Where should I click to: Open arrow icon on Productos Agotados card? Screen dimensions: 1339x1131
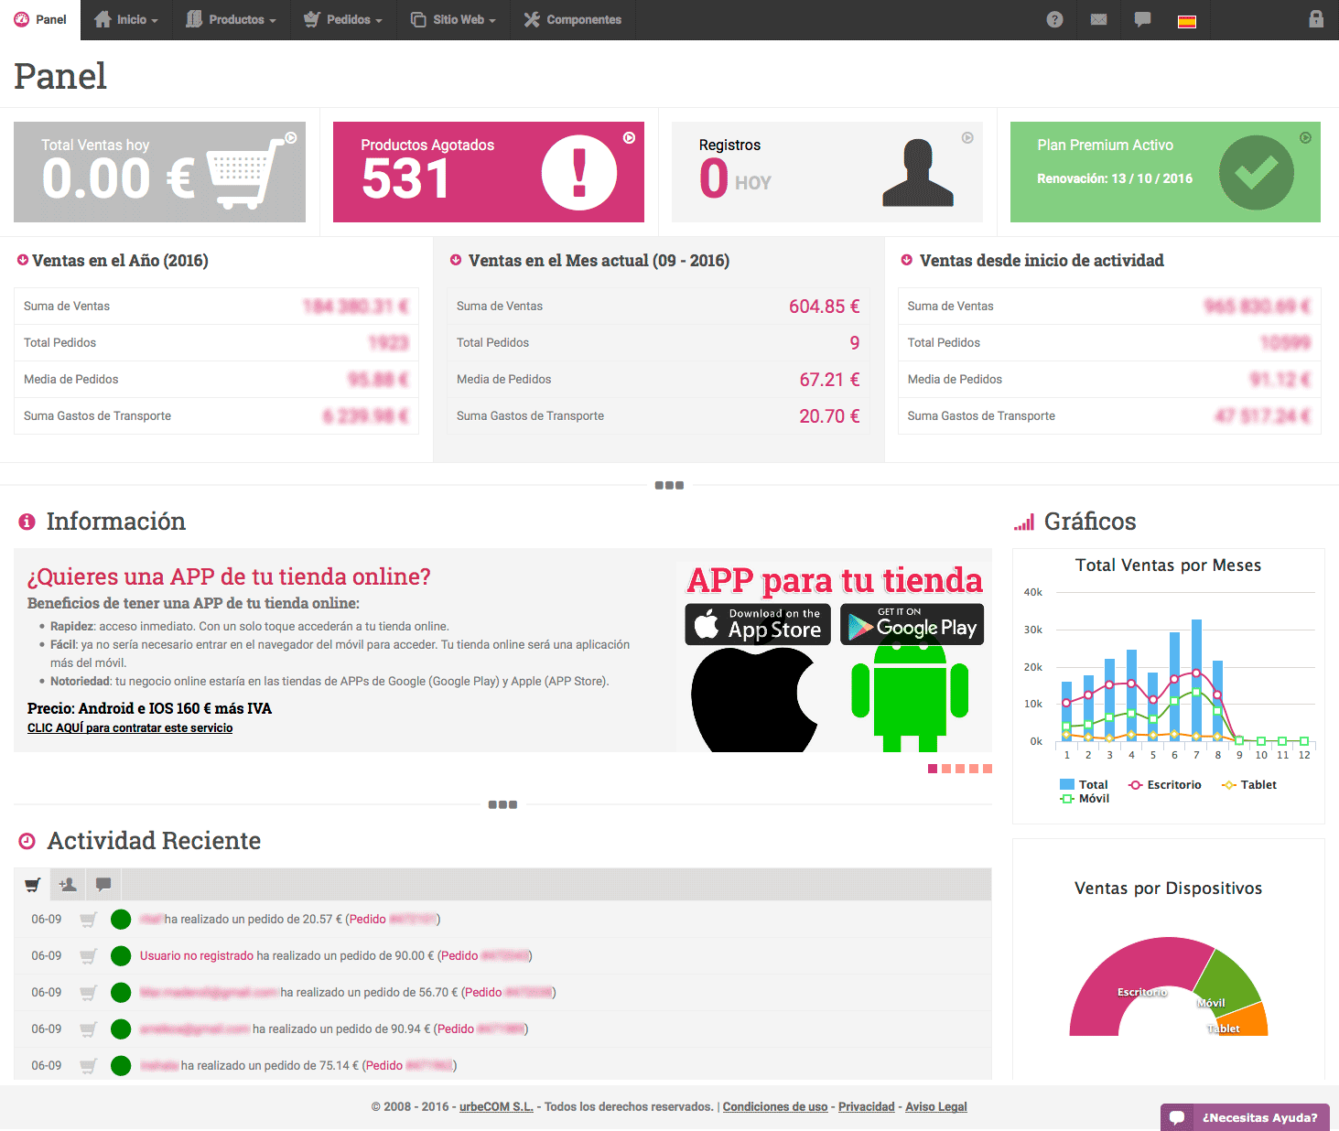pyautogui.click(x=629, y=138)
